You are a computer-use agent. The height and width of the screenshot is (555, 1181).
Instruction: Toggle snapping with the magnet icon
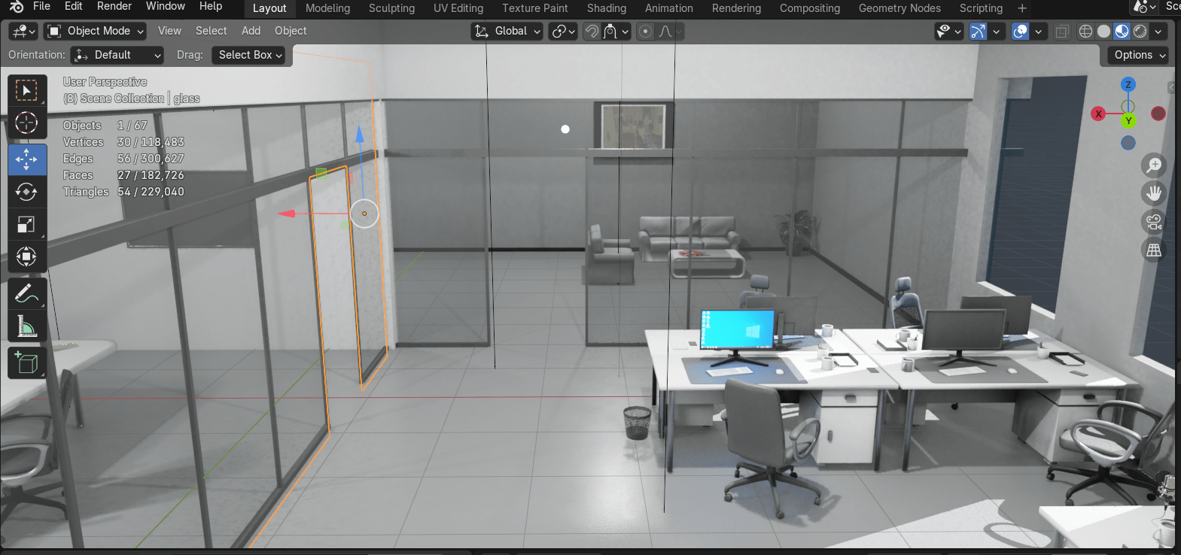tap(592, 32)
